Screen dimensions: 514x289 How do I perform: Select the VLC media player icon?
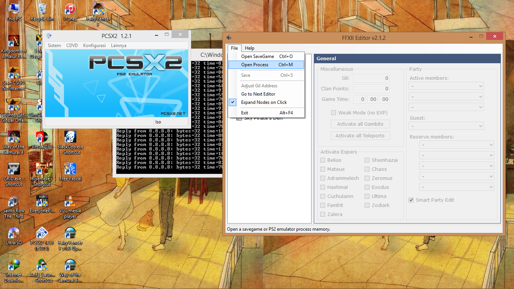(x=70, y=207)
